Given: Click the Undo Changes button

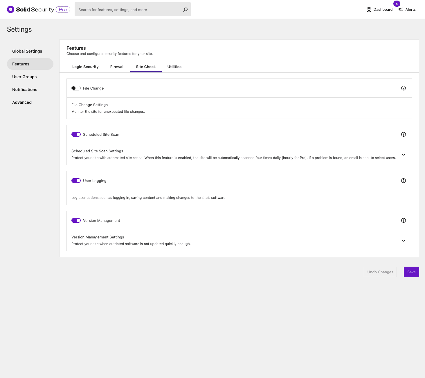Looking at the screenshot, I should coord(380,272).
